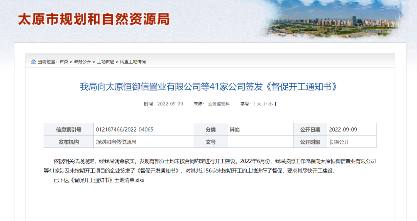Click the city skyline banner image
The image size is (417, 221).
(x=336, y=21)
